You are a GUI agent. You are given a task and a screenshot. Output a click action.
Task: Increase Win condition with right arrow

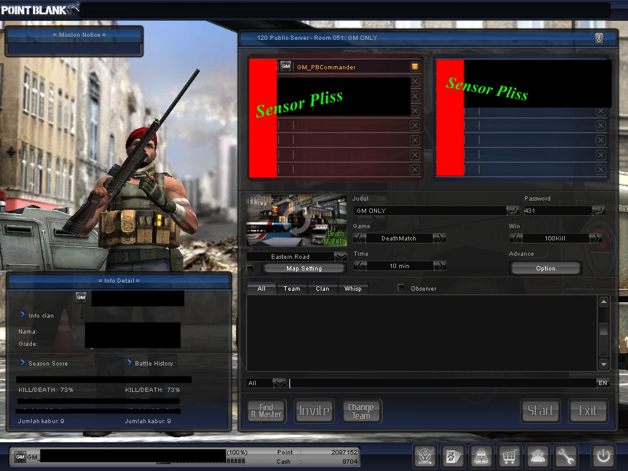pyautogui.click(x=595, y=239)
